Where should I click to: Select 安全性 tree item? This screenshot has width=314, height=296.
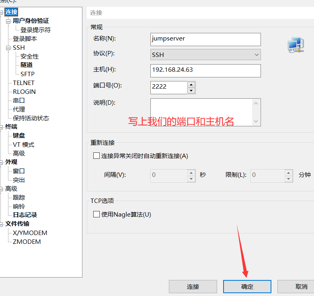[x=29, y=56]
